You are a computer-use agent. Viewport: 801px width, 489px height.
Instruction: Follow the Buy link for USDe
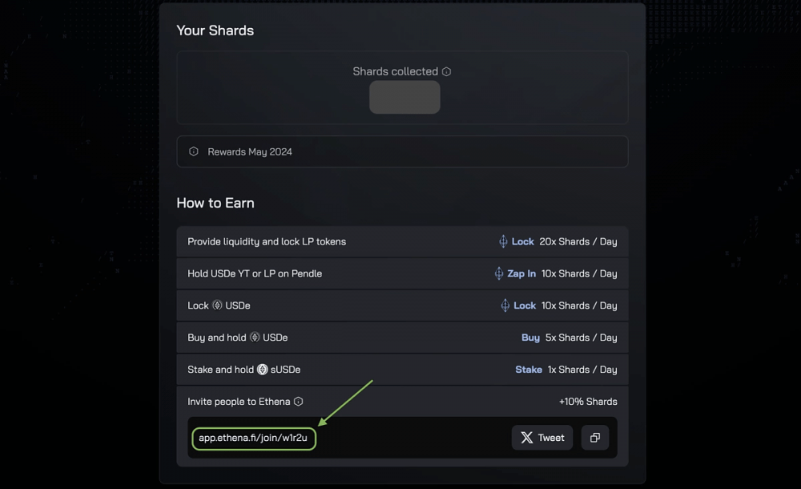pos(530,337)
